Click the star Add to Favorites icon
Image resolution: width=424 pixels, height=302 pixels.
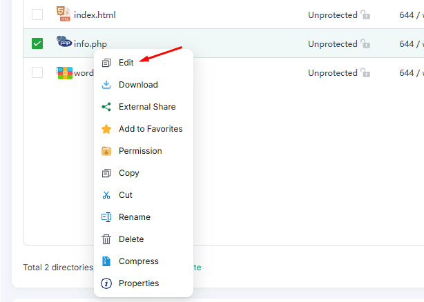click(x=106, y=129)
